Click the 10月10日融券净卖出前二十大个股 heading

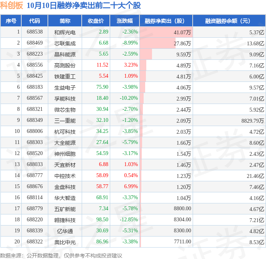(84, 5)
